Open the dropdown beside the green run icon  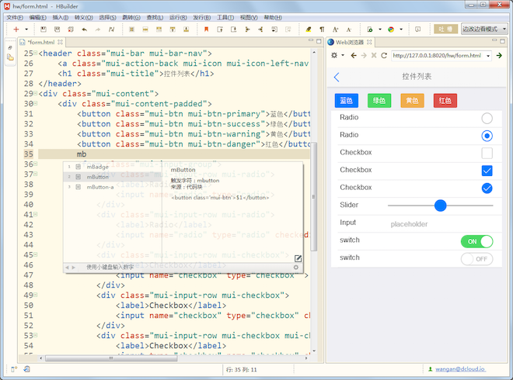[380, 29]
